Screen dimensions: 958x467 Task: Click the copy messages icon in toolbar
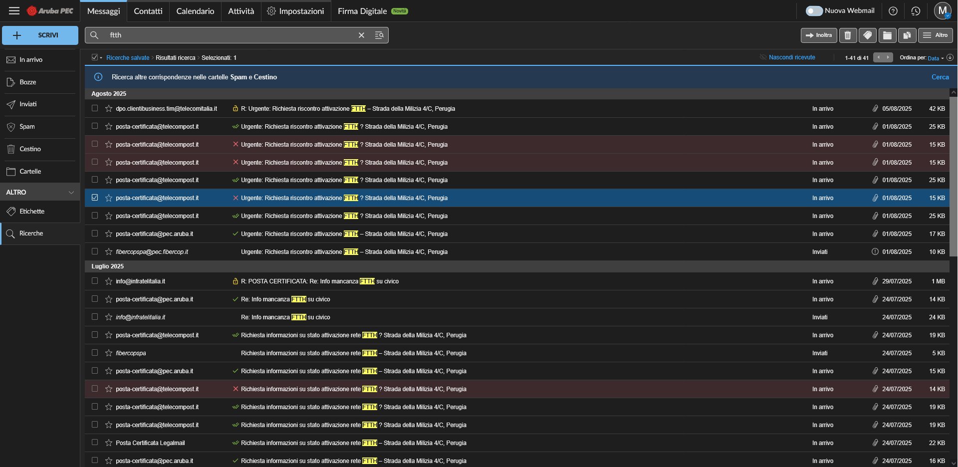pyautogui.click(x=907, y=35)
